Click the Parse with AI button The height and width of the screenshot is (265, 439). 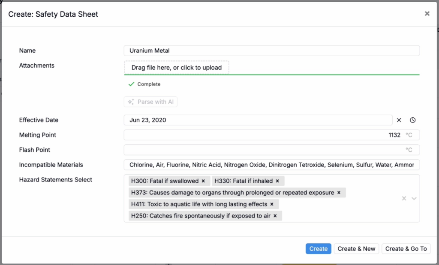click(150, 102)
